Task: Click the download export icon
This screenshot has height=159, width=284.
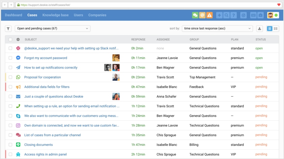Action: tap(259, 29)
